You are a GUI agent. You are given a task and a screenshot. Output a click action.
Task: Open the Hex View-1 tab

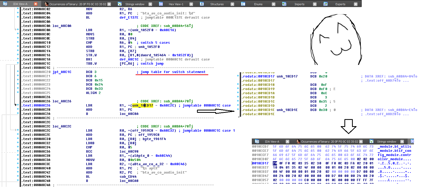(176, 4)
